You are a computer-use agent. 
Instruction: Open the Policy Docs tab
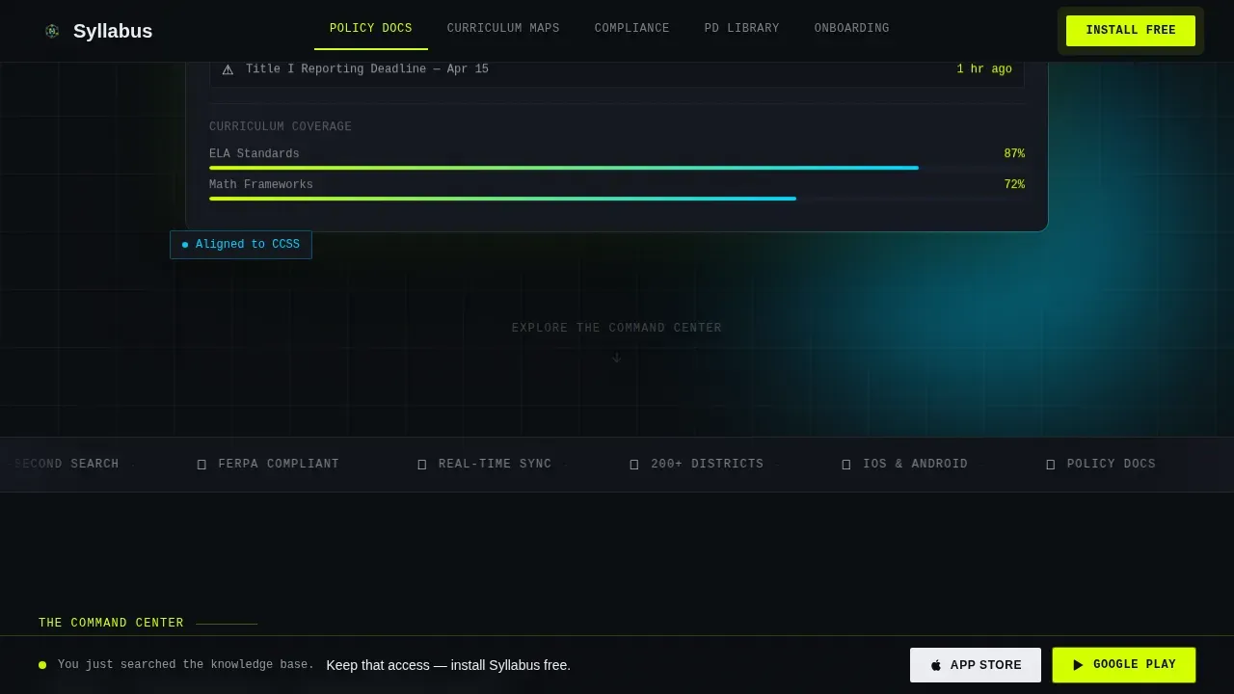click(371, 29)
